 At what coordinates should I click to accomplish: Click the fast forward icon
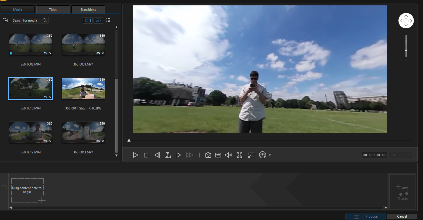tap(190, 155)
